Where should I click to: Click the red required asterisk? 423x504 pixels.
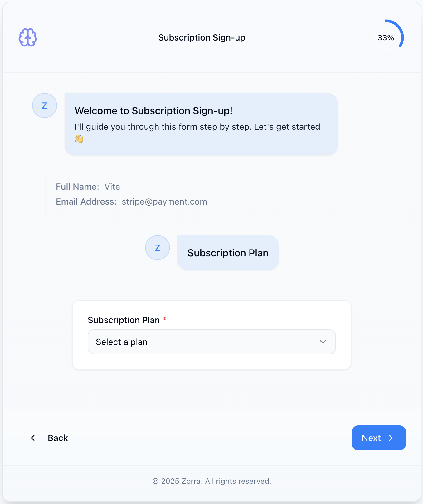point(164,319)
